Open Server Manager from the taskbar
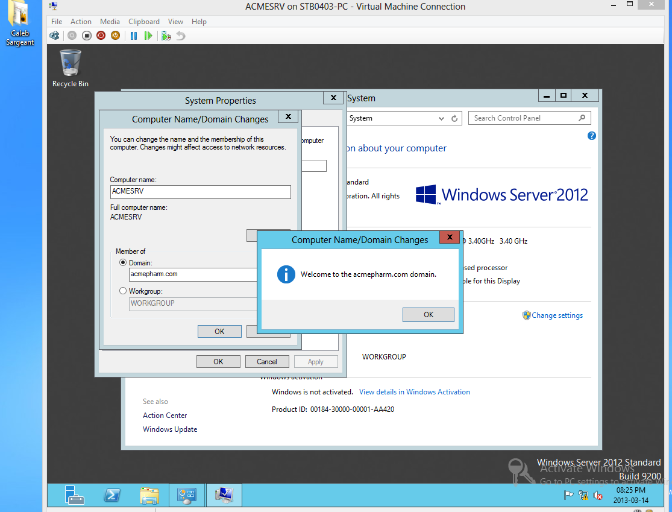Image resolution: width=672 pixels, height=512 pixels. [x=74, y=495]
